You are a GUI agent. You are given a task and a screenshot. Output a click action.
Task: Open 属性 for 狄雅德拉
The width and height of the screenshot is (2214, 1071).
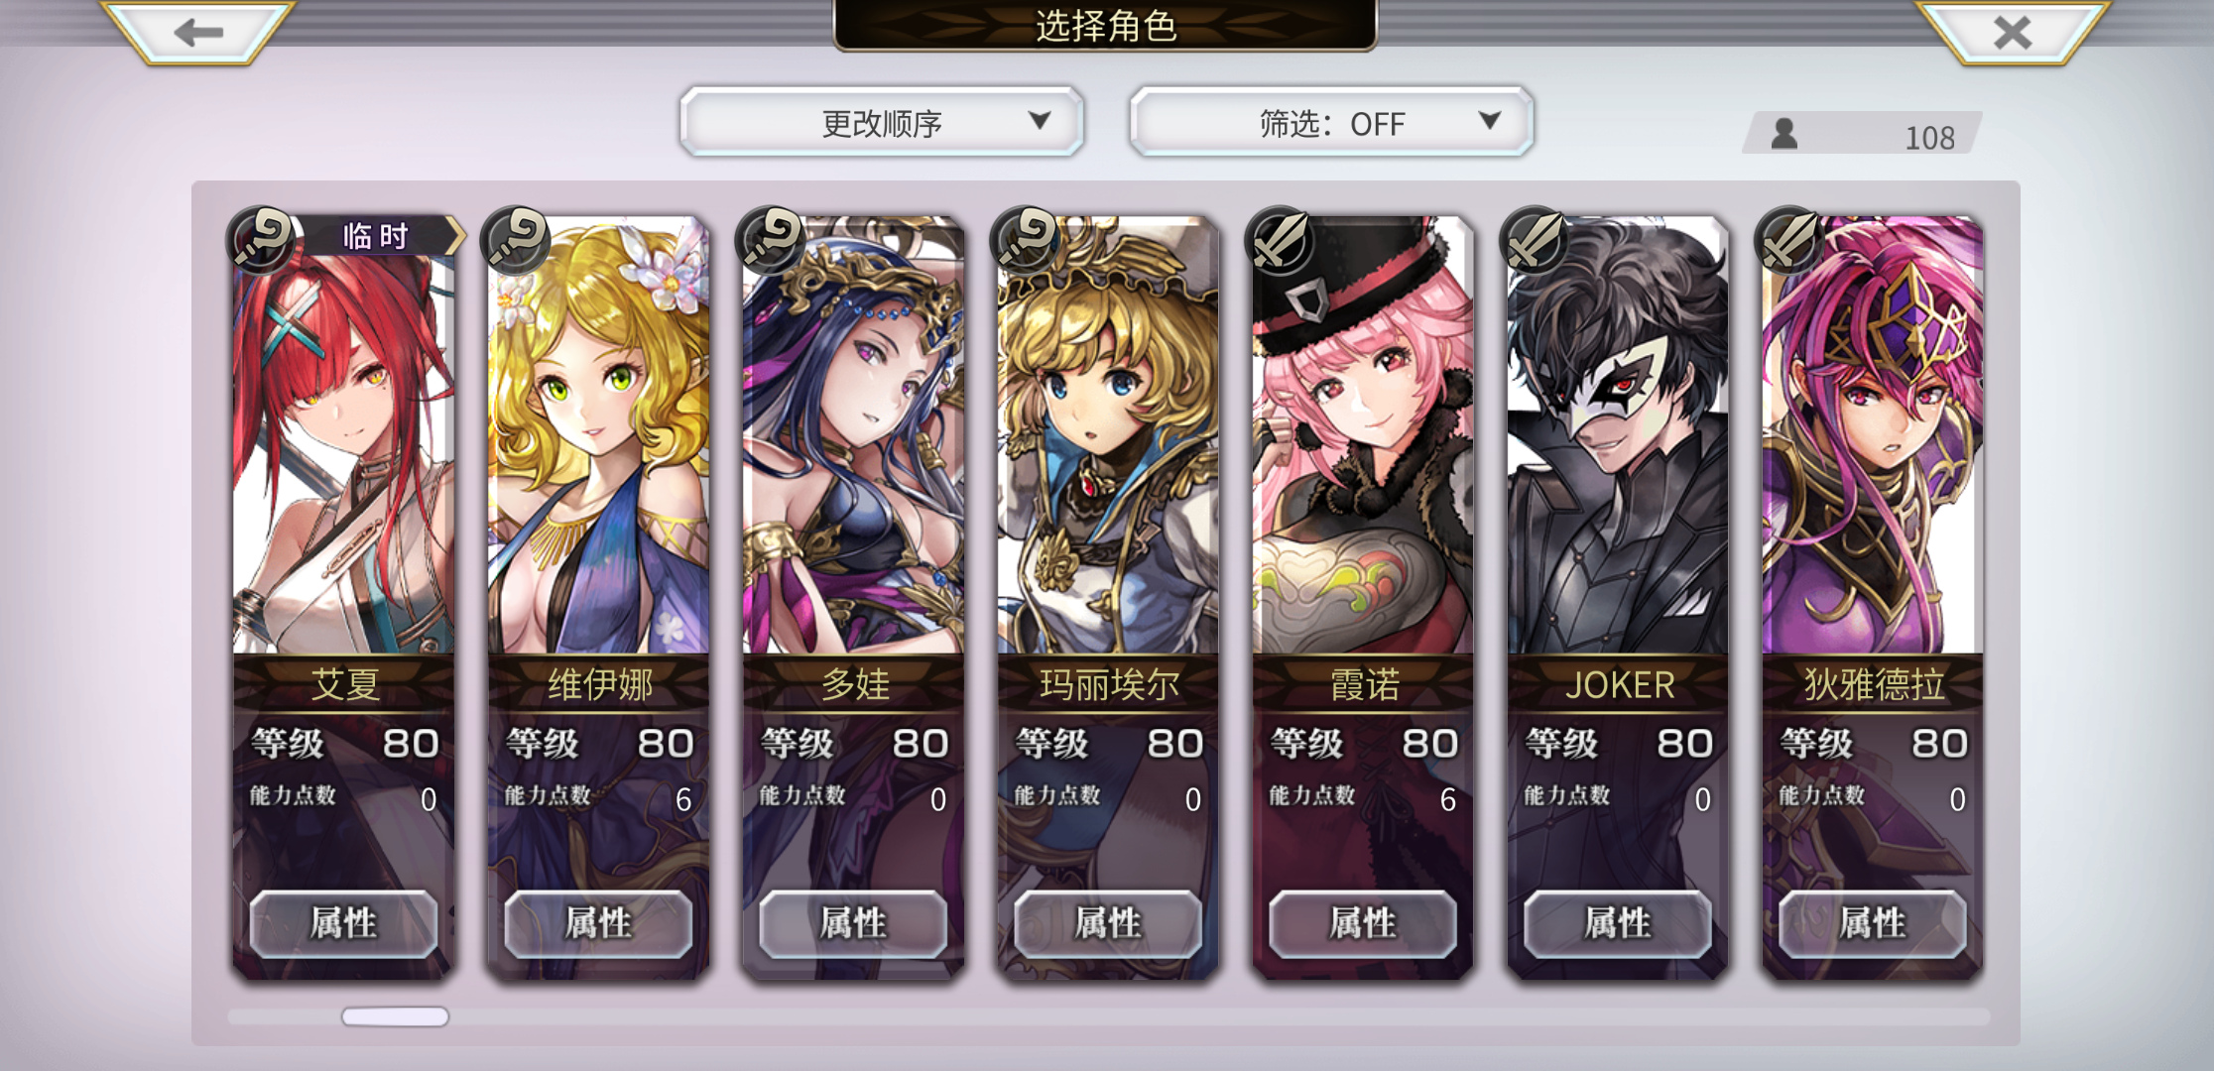(1873, 923)
